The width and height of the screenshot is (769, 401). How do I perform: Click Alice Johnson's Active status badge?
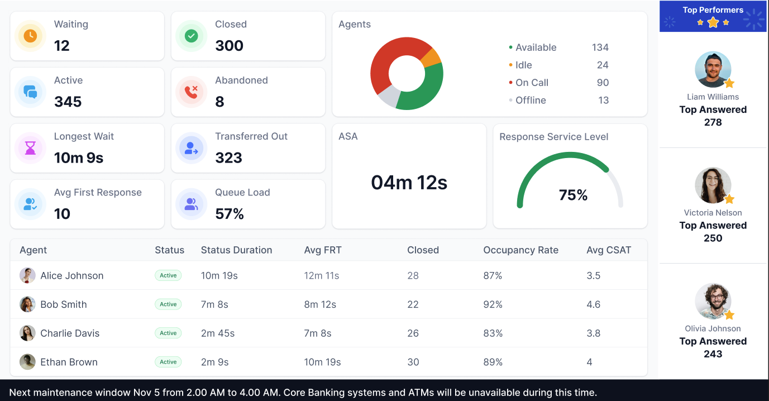coord(168,275)
